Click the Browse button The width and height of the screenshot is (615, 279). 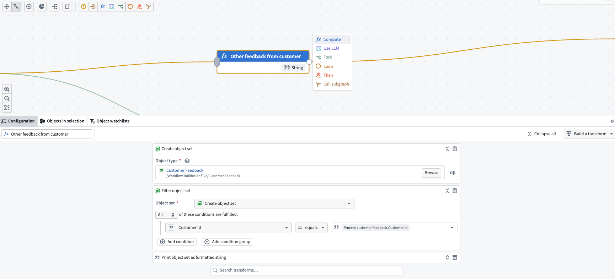432,173
